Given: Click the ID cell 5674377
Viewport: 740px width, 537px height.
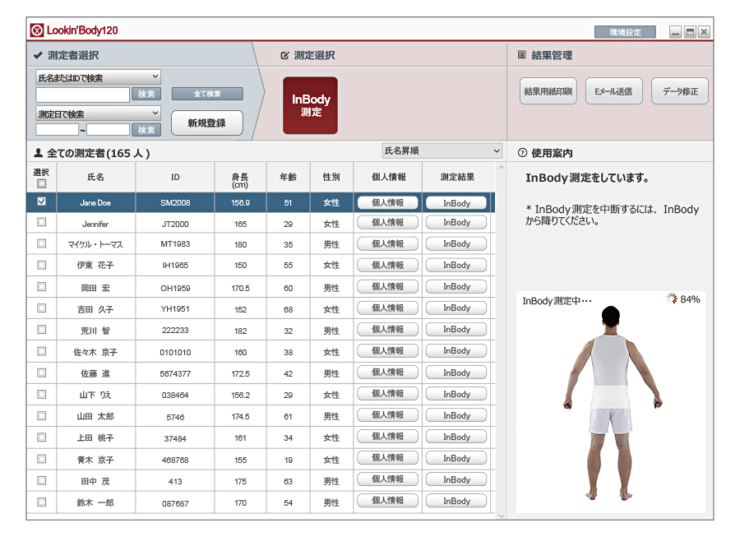Looking at the screenshot, I should [x=175, y=373].
